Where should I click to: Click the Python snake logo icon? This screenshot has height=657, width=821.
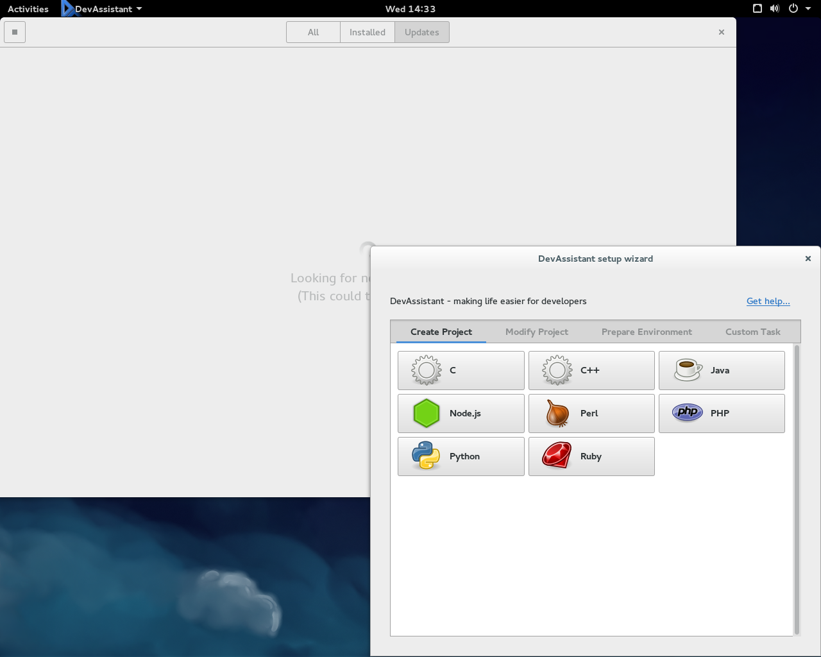(427, 456)
